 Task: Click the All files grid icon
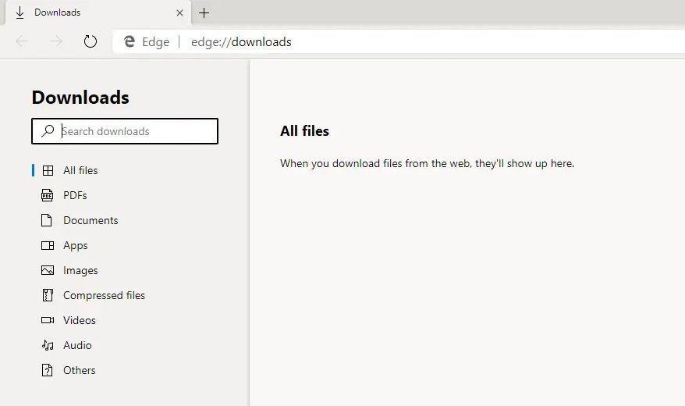tap(48, 170)
